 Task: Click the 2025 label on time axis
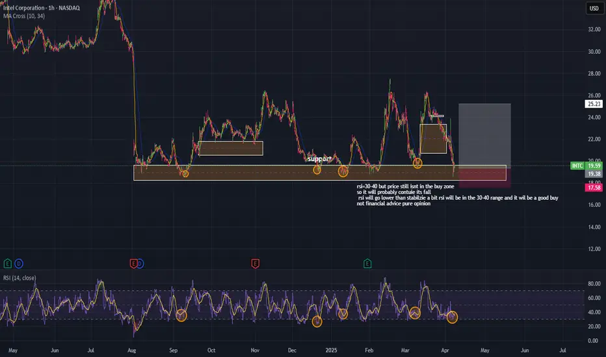coord(331,351)
